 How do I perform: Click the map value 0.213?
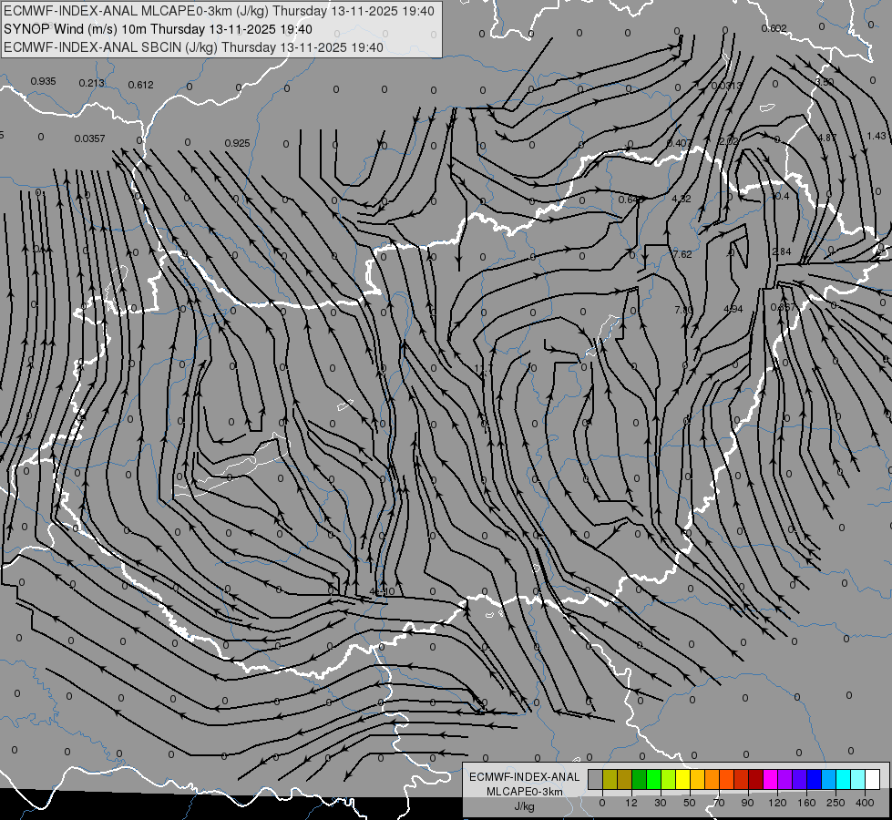point(92,83)
